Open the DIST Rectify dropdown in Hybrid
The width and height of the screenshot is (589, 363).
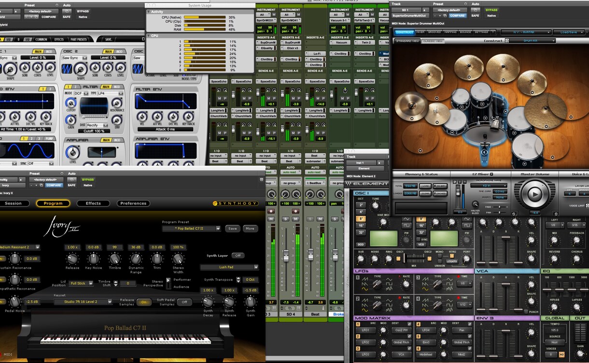pyautogui.click(x=98, y=125)
